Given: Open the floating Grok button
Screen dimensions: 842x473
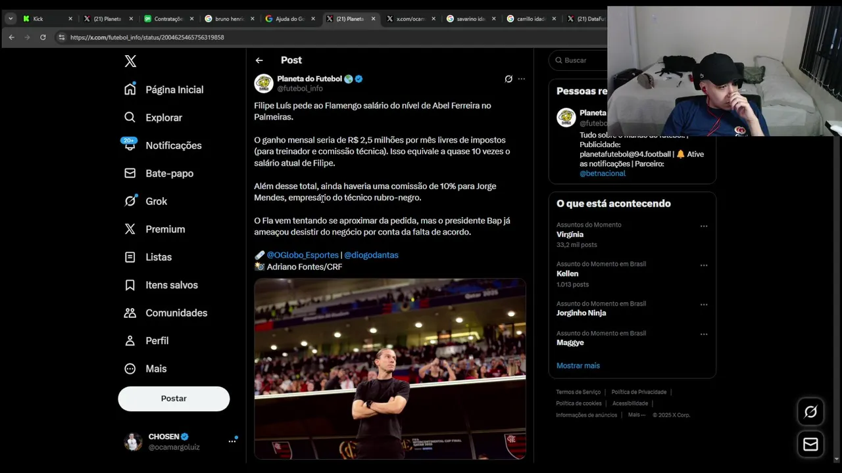Looking at the screenshot, I should (x=810, y=412).
